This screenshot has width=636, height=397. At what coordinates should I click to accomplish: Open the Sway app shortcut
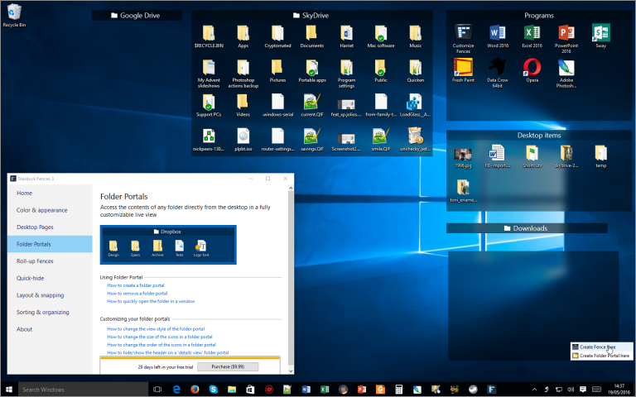click(601, 34)
